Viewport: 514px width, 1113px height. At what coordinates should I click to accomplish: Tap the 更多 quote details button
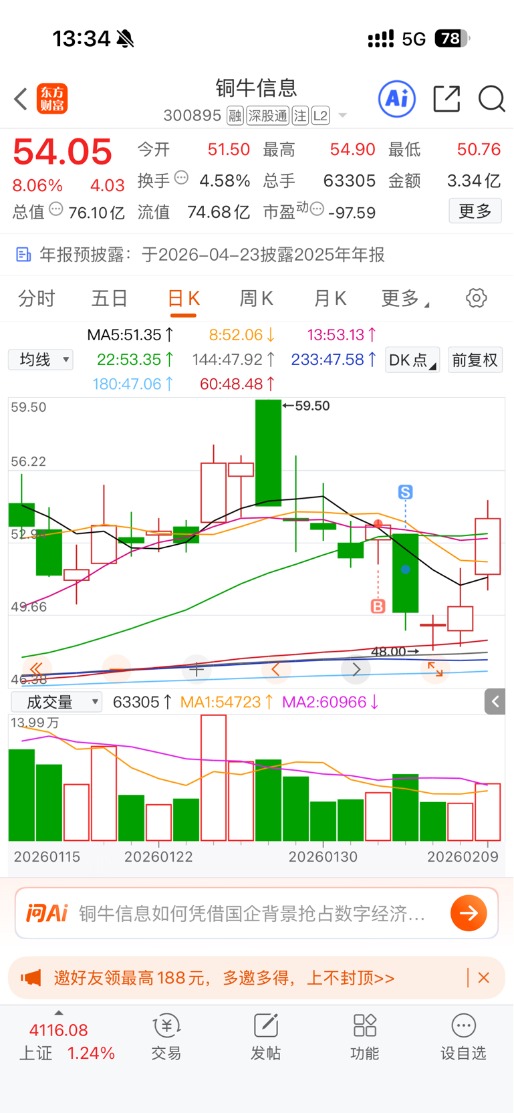coord(475,211)
